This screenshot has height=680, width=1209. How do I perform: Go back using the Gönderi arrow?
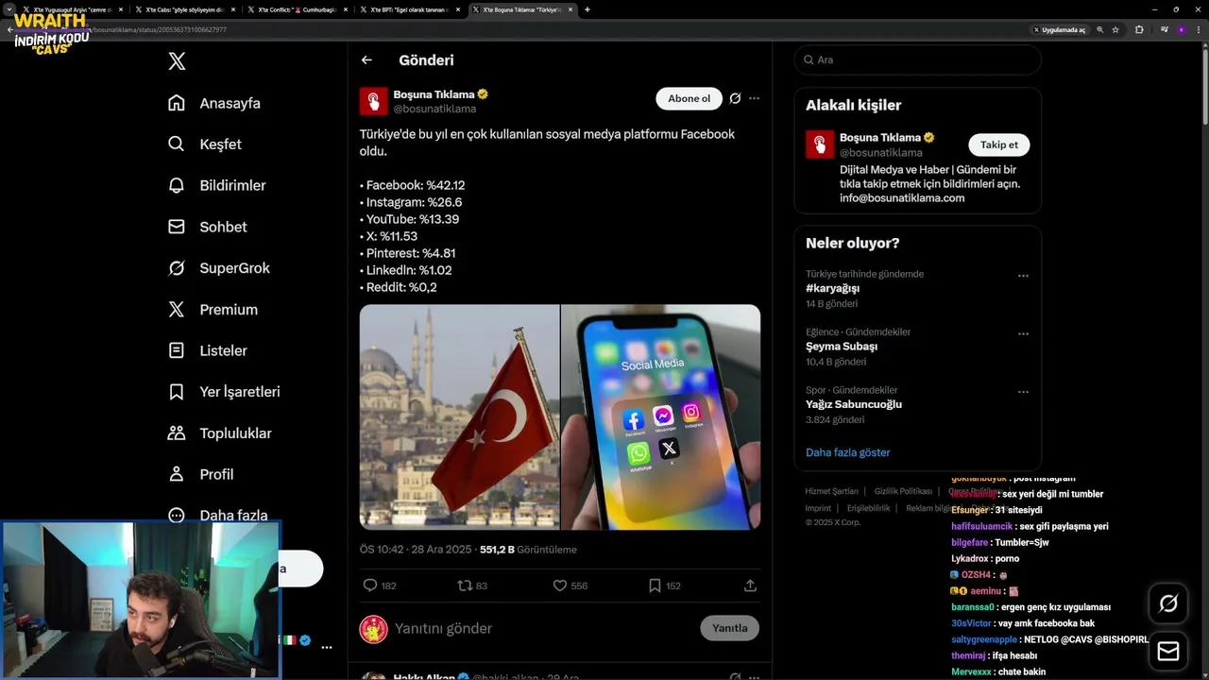pos(366,60)
